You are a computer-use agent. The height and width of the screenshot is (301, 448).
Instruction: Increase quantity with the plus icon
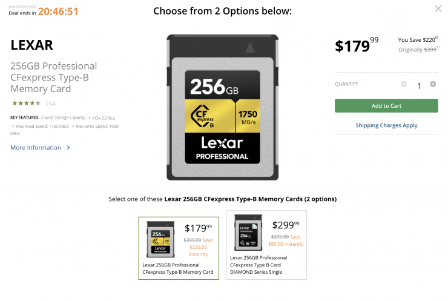[x=433, y=84]
